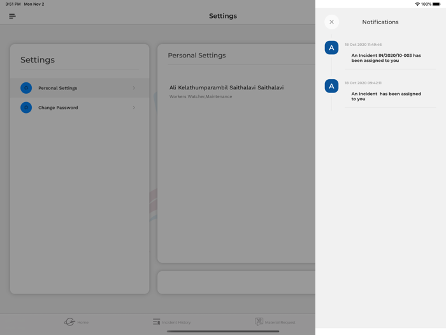This screenshot has width=446, height=335.
Task: Expand the Personal Settings chevron
Action: pos(134,88)
